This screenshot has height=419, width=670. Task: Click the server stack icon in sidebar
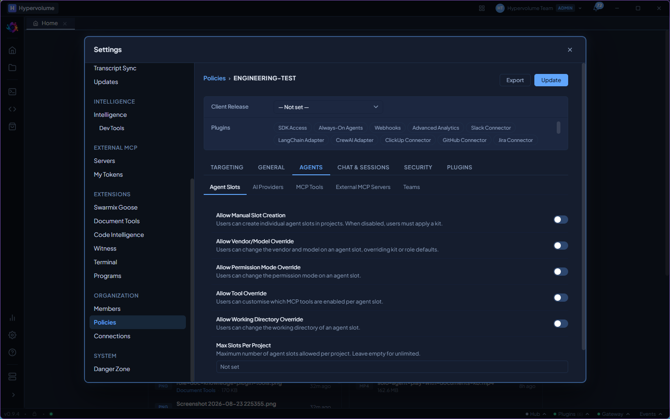pos(12,377)
